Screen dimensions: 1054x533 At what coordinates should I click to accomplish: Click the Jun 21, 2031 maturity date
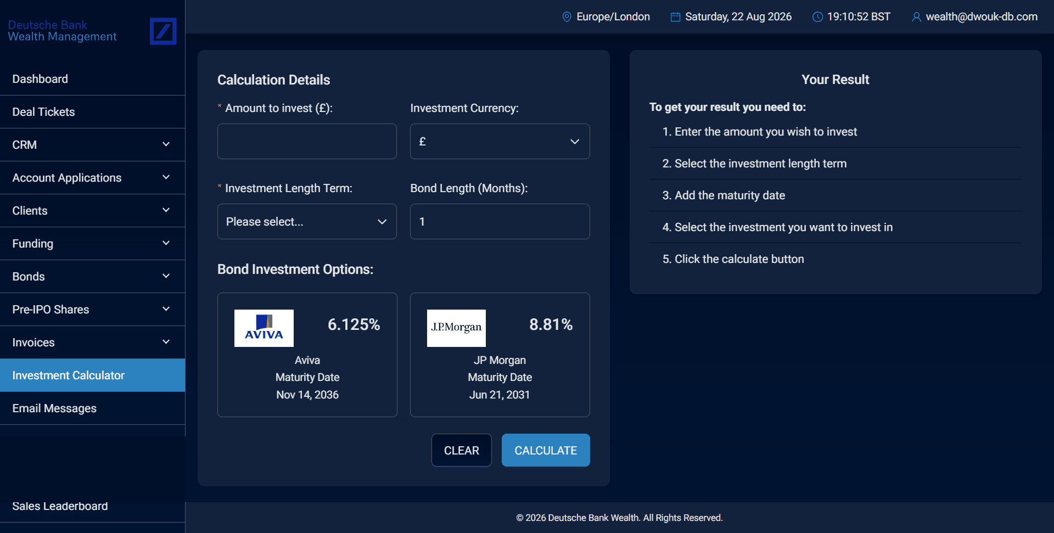point(500,395)
